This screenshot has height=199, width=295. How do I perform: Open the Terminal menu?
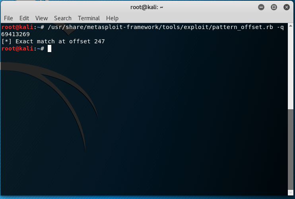tap(89, 18)
